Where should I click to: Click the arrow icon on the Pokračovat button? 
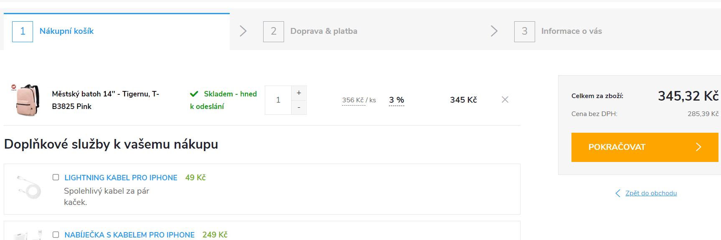coord(698,147)
